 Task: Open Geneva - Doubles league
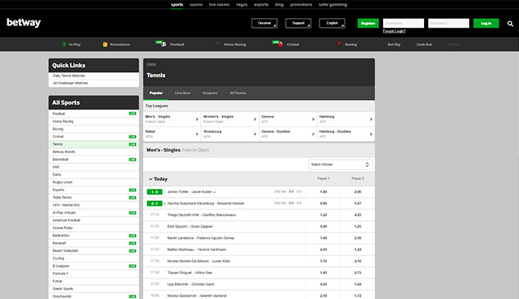[x=288, y=133]
